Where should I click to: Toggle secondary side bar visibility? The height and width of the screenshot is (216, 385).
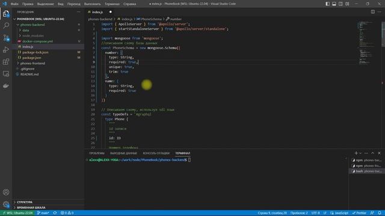click(x=341, y=4)
